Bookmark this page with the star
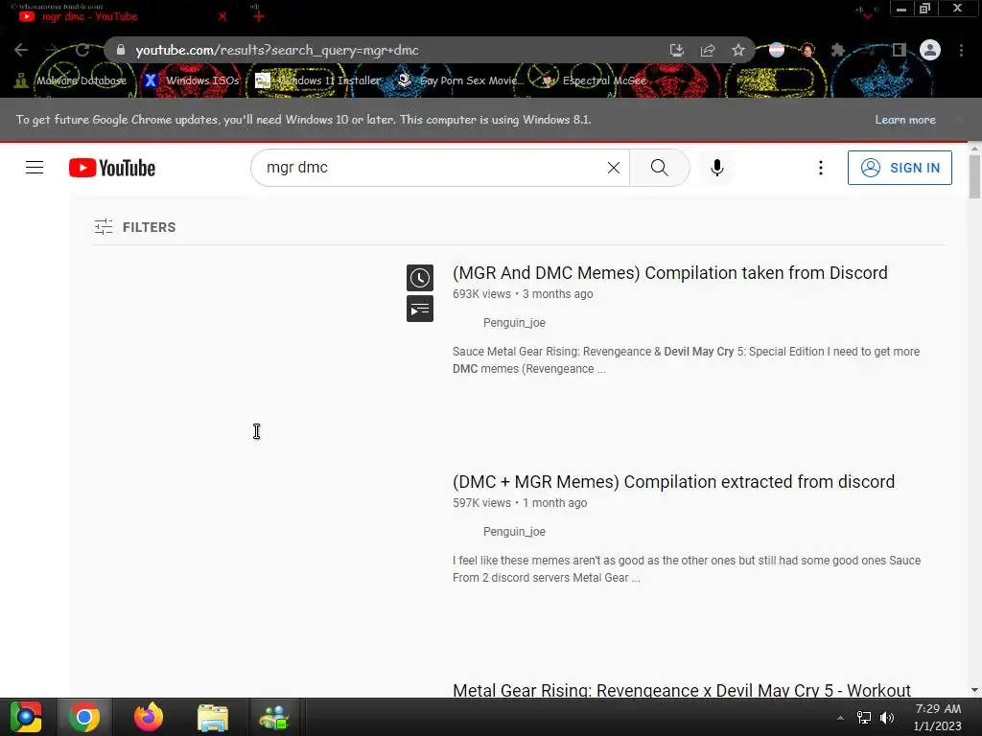This screenshot has width=982, height=736. [738, 50]
